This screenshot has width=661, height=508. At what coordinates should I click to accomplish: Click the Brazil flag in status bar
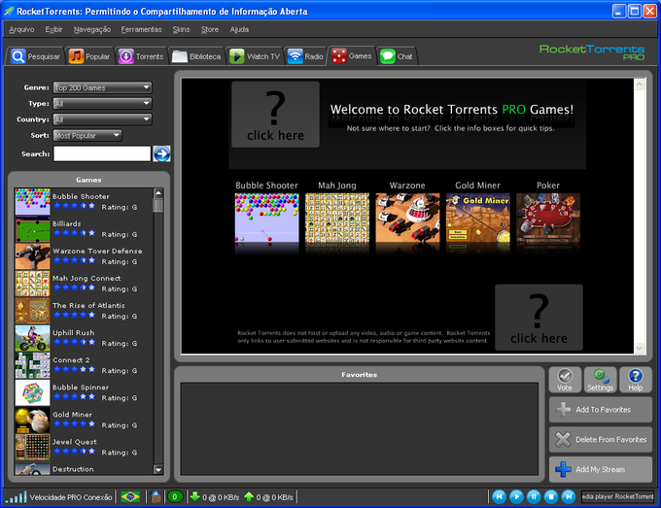tap(130, 497)
